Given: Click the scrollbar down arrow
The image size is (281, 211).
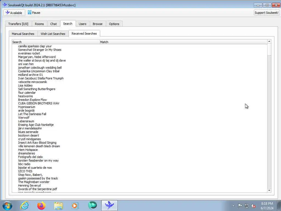Looking at the screenshot, I should click(x=269, y=190).
